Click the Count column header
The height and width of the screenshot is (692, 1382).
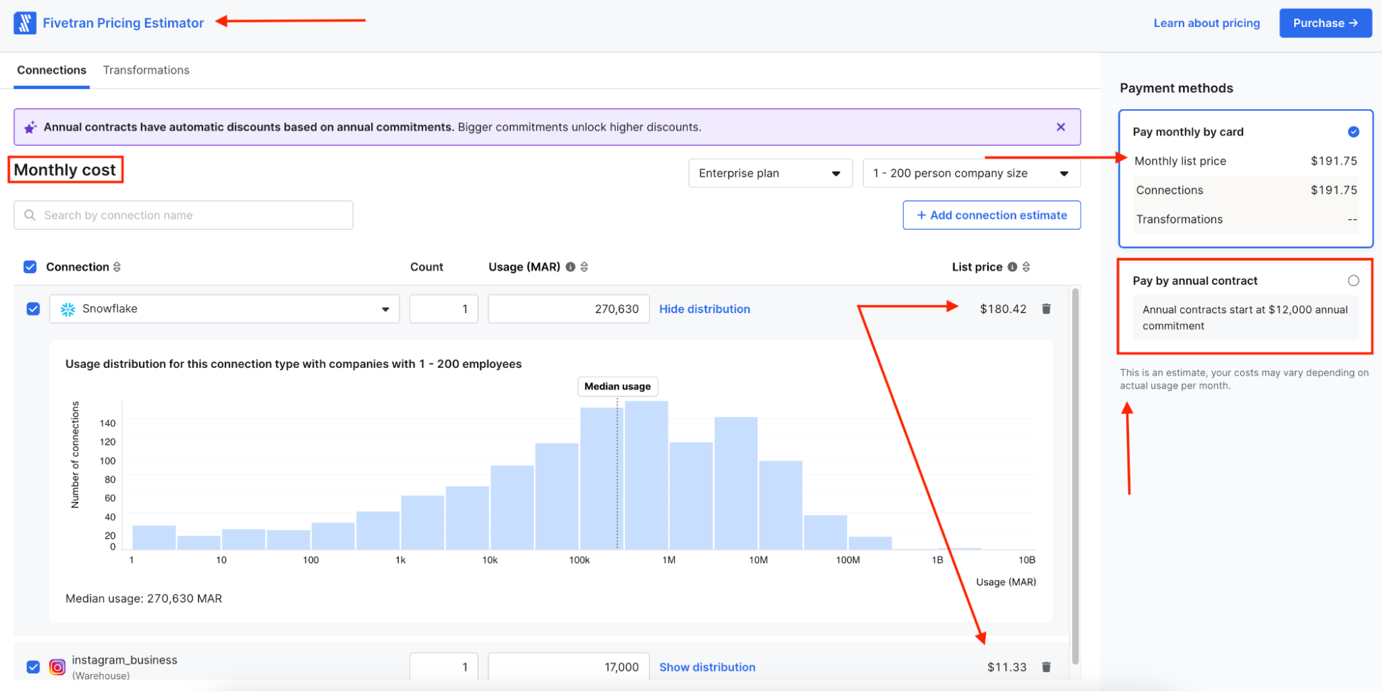coord(427,267)
